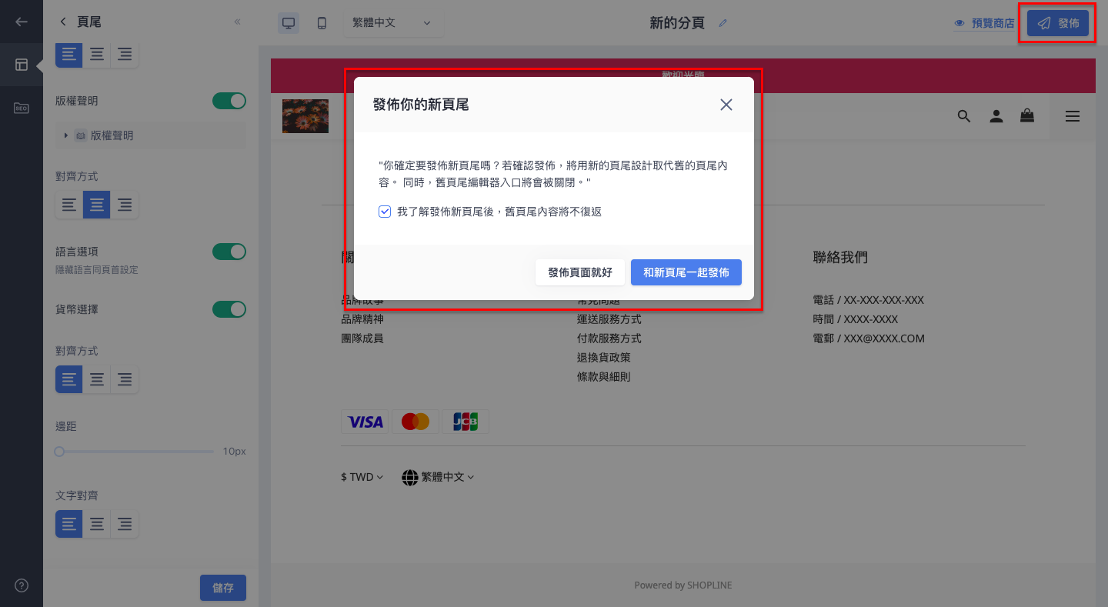Open the $ TWD currency dropdown in the footer
Viewport: 1108px width, 607px height.
362,477
